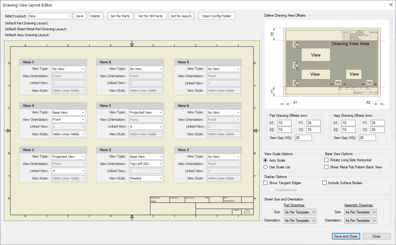The image size is (396, 245).
Task: Click the Save layout button
Action: 80,16
